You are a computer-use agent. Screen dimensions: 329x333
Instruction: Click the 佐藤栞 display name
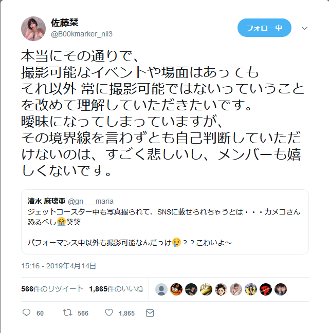coord(64,23)
